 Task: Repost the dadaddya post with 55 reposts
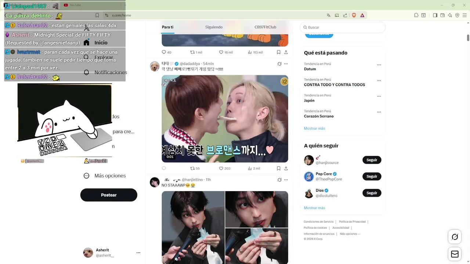tap(195, 168)
